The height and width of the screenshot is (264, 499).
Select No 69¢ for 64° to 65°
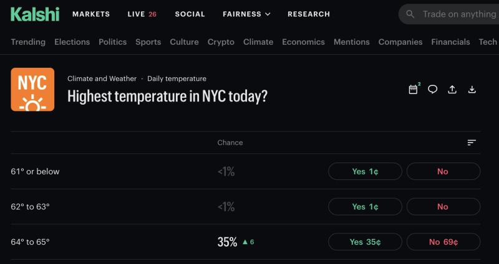point(443,242)
